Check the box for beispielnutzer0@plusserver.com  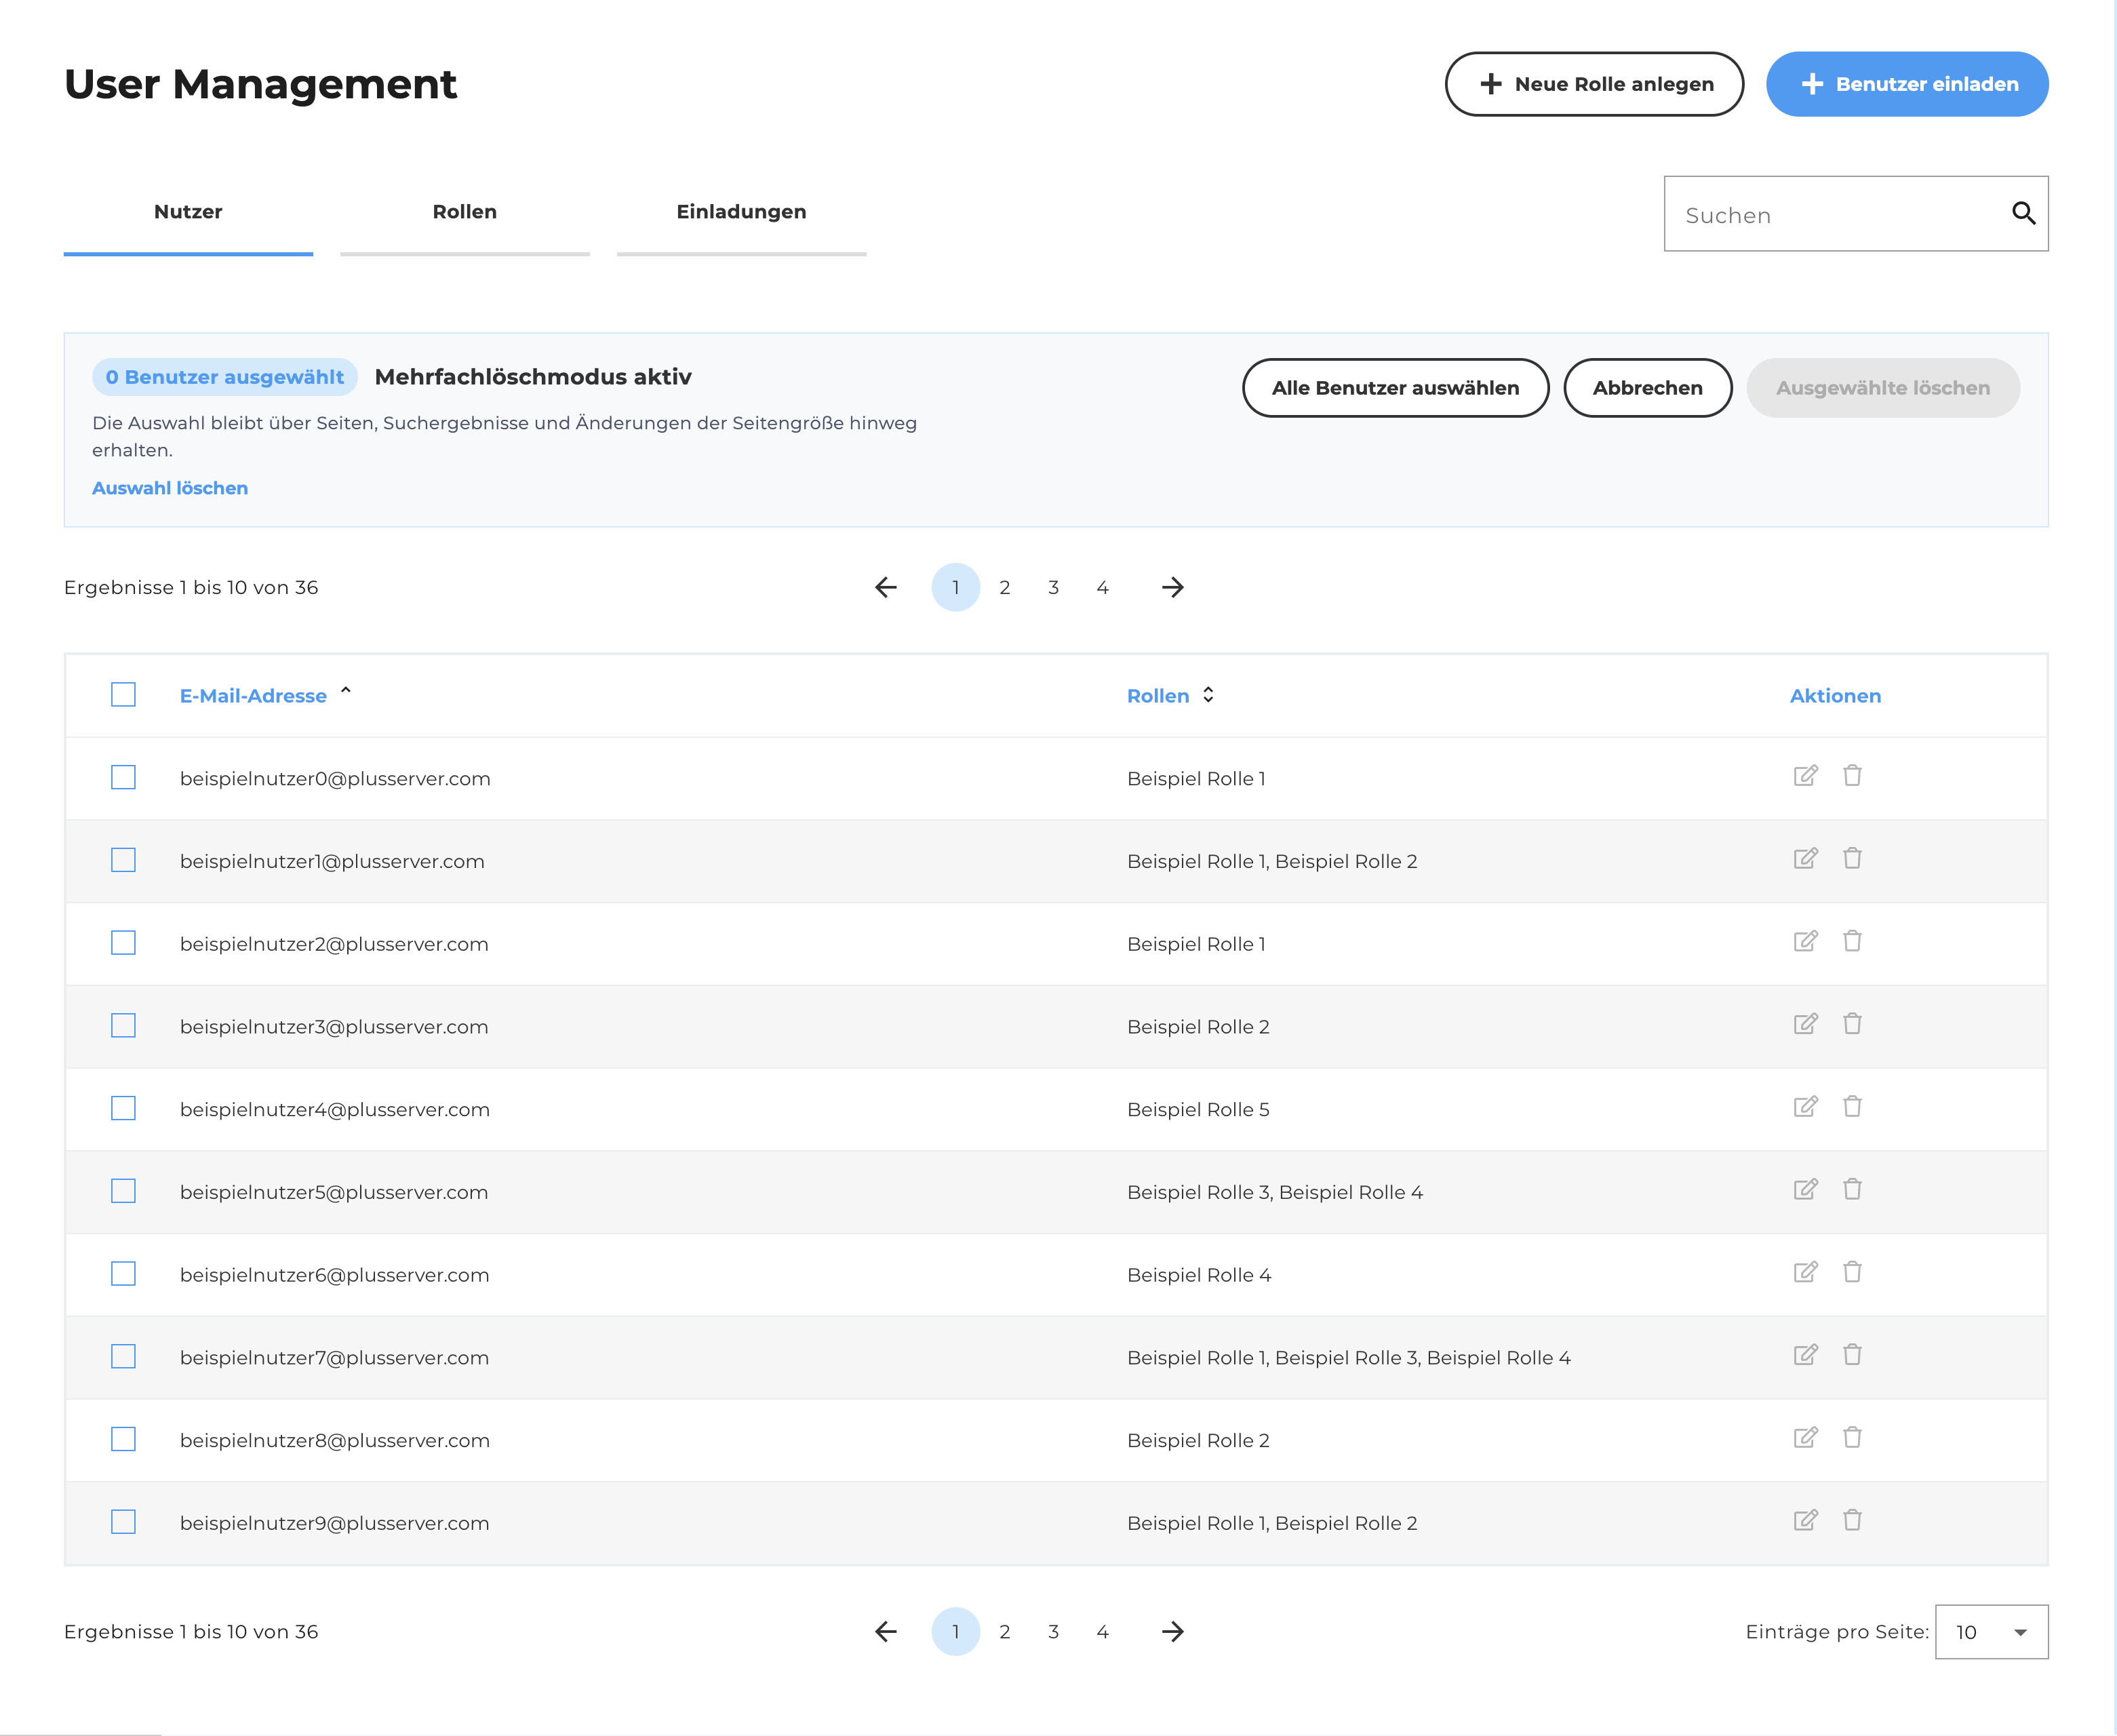pyautogui.click(x=123, y=778)
